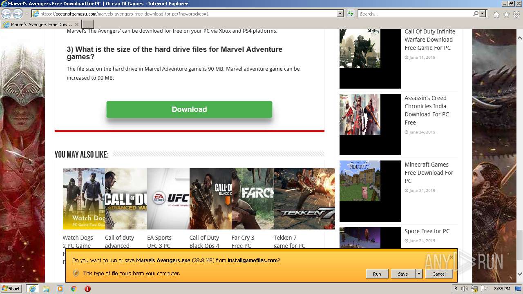Open volume speaker tray icon
Screen dimensions: 523x294
[465, 289]
